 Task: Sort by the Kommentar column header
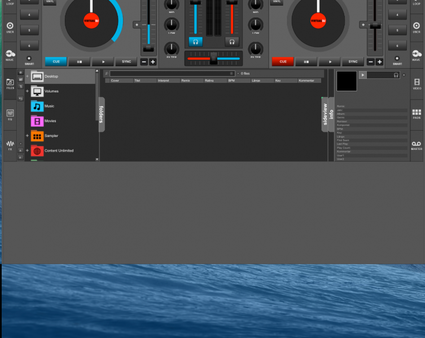point(309,81)
